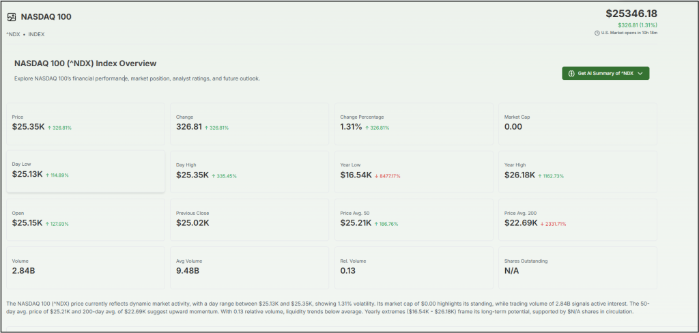Expand the Get AI Summary chevron
This screenshot has height=333, width=699.
pos(640,73)
